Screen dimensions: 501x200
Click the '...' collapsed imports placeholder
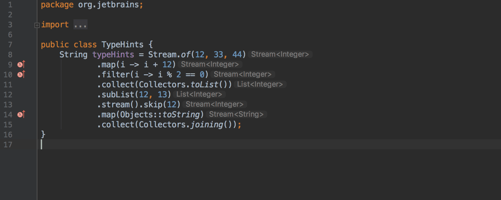80,24
